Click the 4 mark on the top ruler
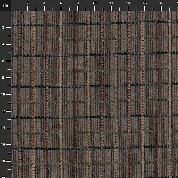 (x=44, y=3)
